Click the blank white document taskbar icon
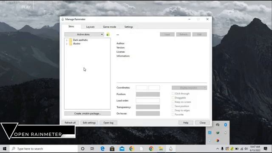Viewport: 272px width, 153px height. pyautogui.click(x=142, y=149)
